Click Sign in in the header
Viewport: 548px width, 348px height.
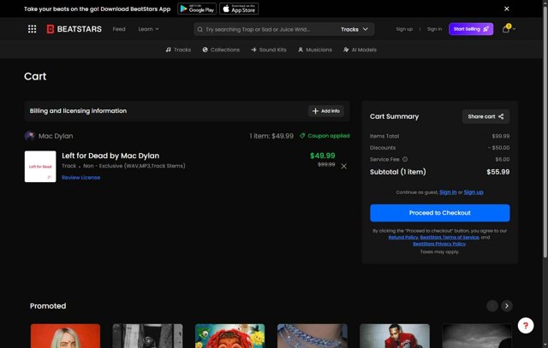(434, 29)
